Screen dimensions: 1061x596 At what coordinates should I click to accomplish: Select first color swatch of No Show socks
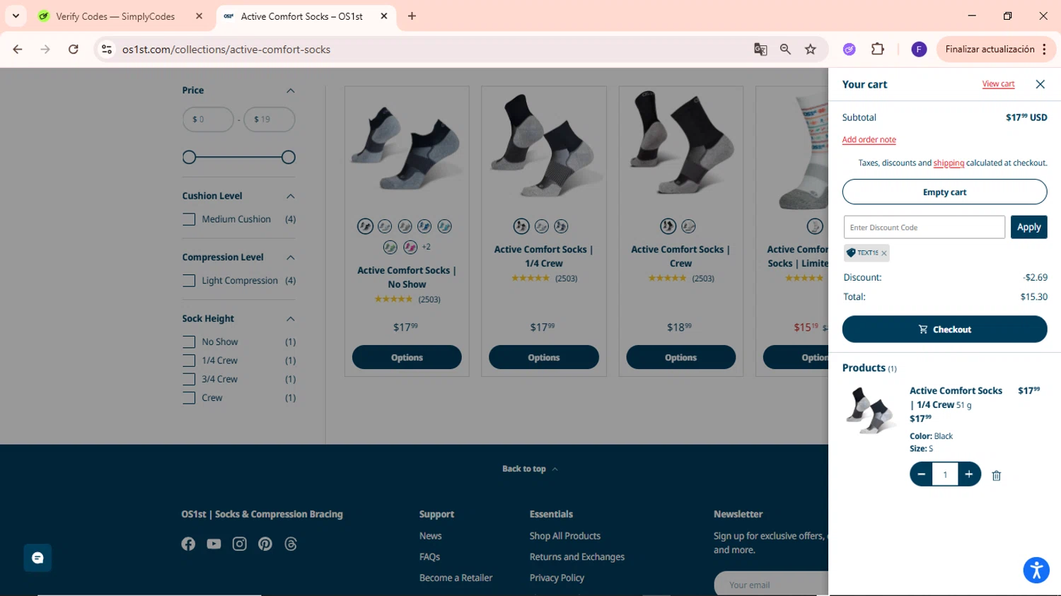point(365,226)
